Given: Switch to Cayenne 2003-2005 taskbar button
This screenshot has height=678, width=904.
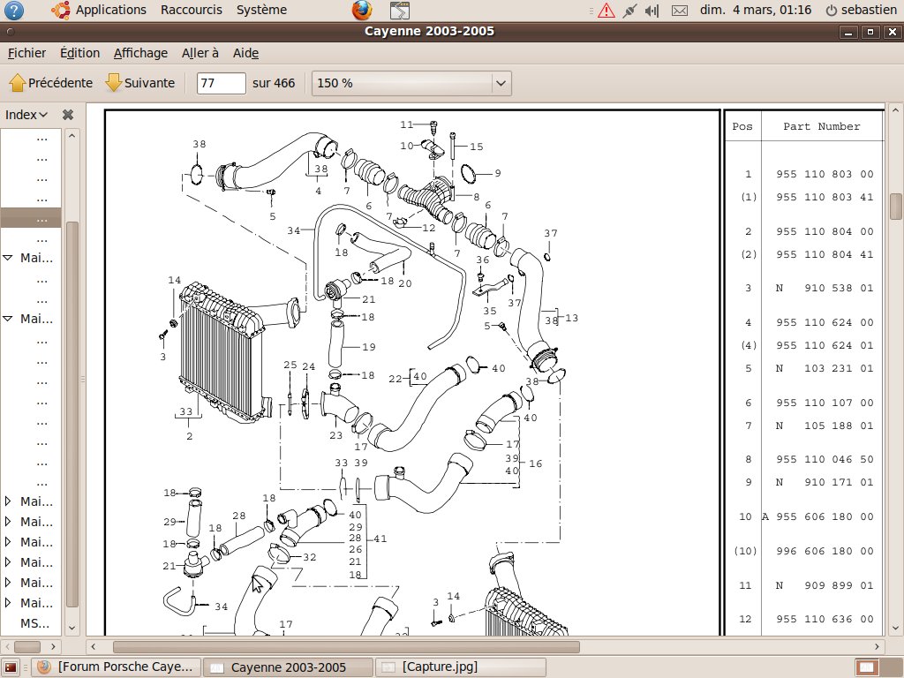Looking at the screenshot, I should tap(288, 667).
